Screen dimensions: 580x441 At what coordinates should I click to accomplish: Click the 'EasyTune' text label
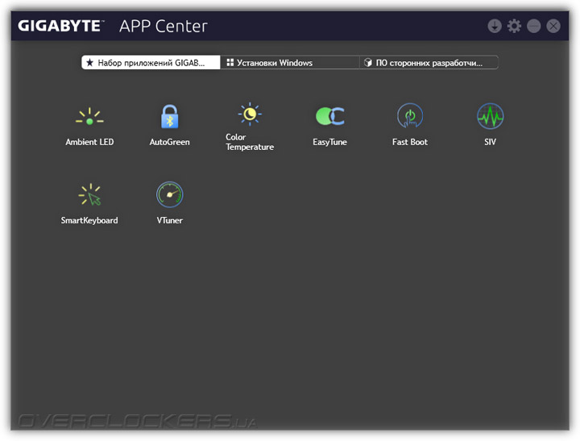coord(329,142)
